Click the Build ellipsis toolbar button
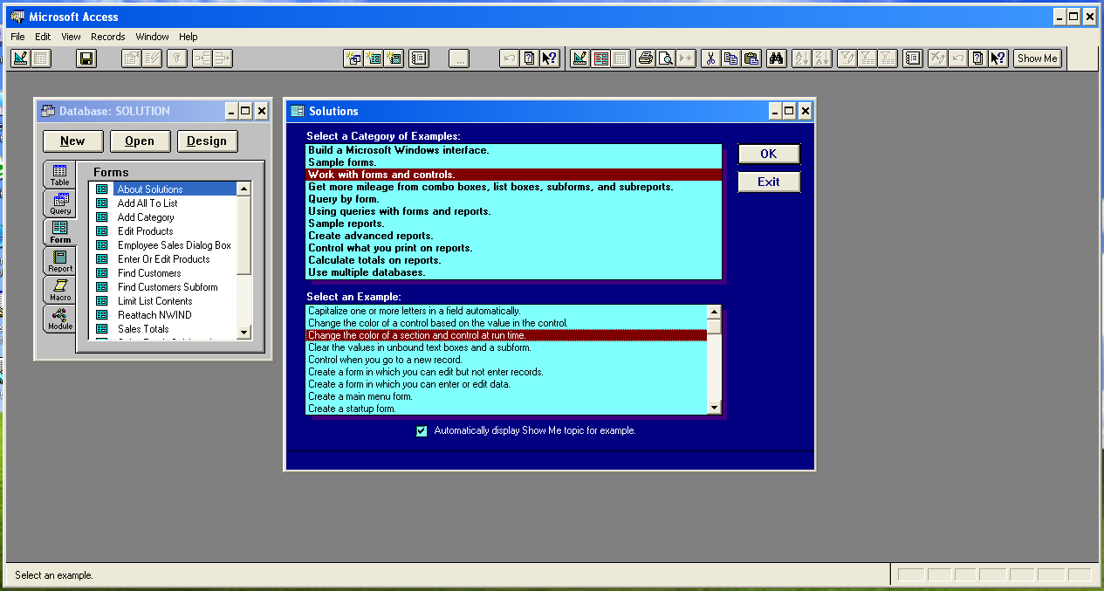Screen dimensions: 1104x591 460,58
